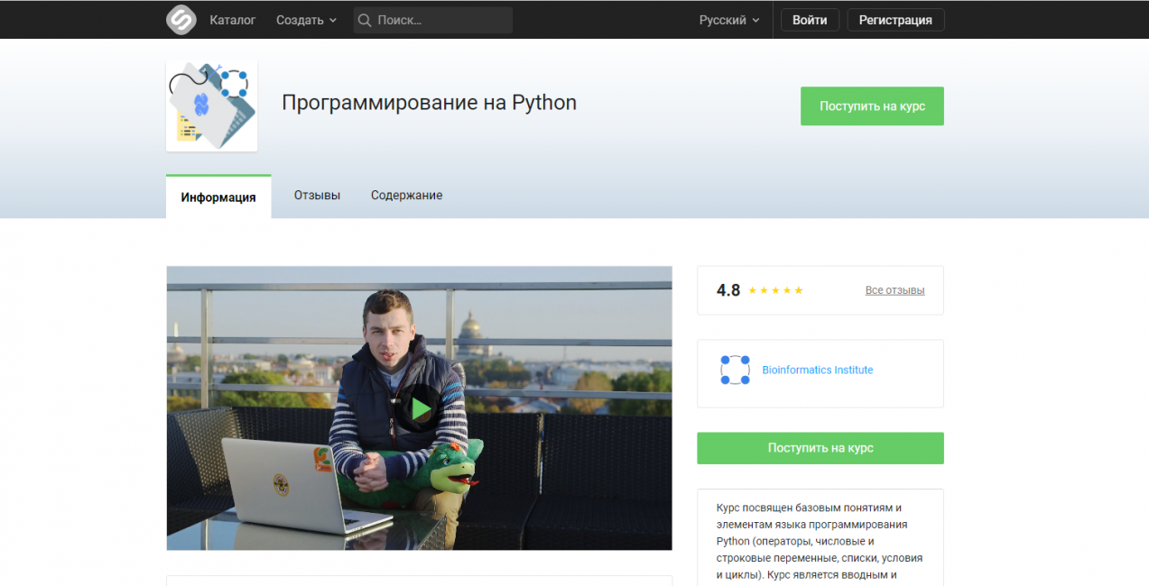1149x586 pixels.
Task: Click the course description text in sidebar
Action: coord(820,541)
